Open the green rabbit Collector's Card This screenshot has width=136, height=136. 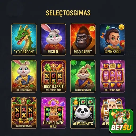point(83,76)
